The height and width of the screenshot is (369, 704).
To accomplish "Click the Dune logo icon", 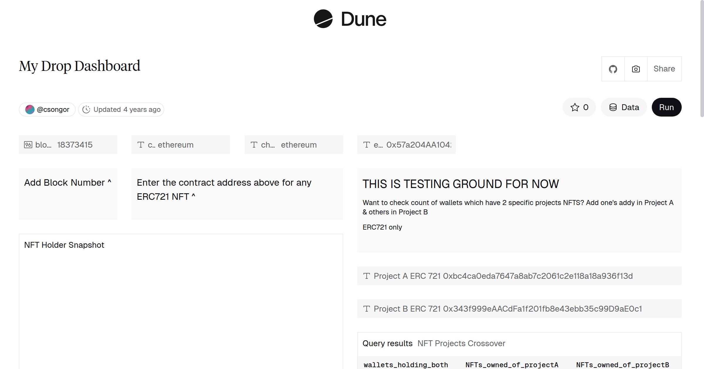I will [x=323, y=19].
